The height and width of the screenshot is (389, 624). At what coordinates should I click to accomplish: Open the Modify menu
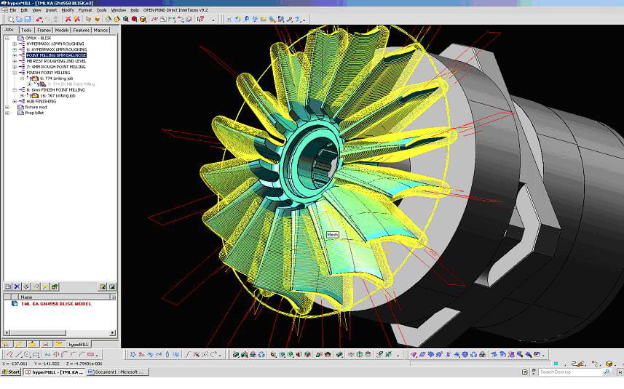point(68,10)
